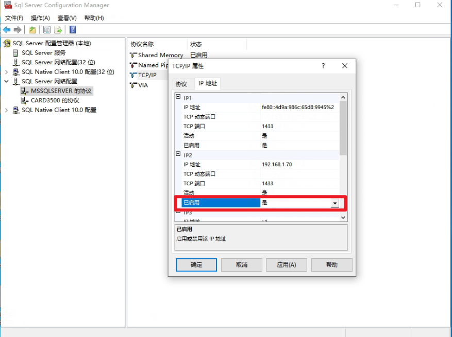Open the 帮助(H) menu
Screen dimensions: 452x337
94,18
